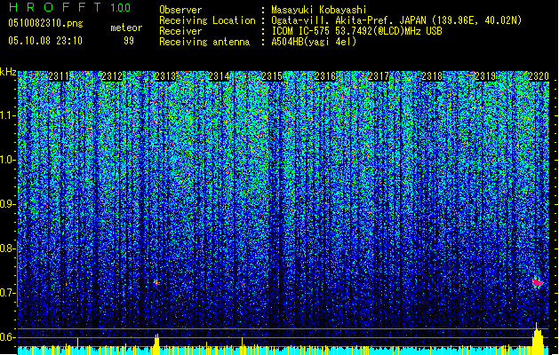Click the 'Receiving Location' label

point(207,20)
